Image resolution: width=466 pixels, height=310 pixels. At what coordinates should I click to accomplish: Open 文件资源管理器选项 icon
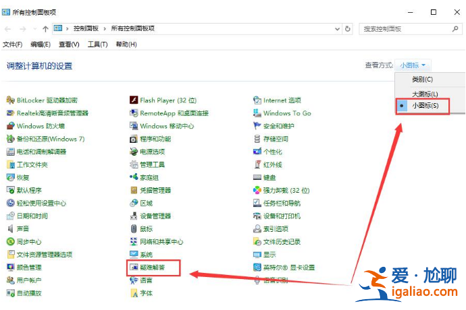[x=10, y=255]
